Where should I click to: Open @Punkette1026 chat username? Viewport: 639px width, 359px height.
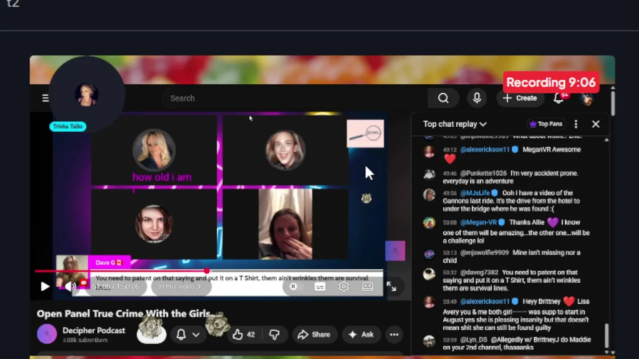pyautogui.click(x=484, y=173)
